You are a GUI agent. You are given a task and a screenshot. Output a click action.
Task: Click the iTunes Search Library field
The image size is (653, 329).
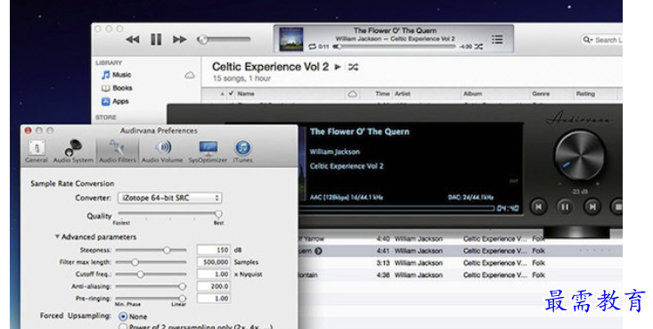tap(602, 40)
